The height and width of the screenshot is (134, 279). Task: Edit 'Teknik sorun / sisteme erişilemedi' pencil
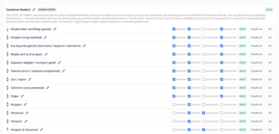63,71
